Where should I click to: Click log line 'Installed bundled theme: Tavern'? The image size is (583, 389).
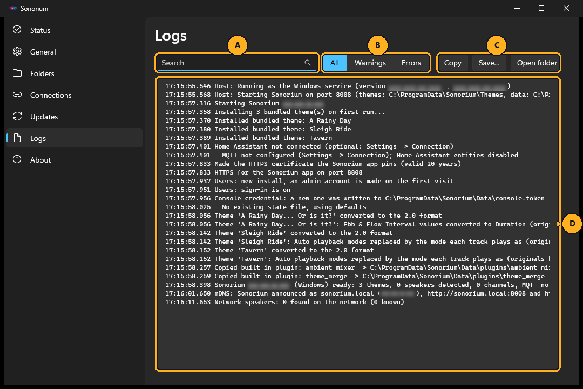coord(248,138)
